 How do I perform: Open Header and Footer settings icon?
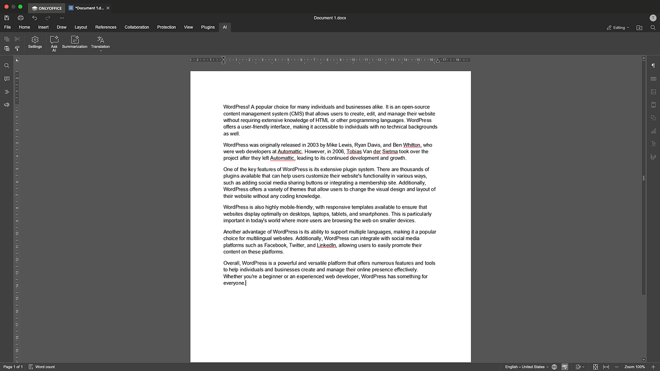pyautogui.click(x=653, y=105)
